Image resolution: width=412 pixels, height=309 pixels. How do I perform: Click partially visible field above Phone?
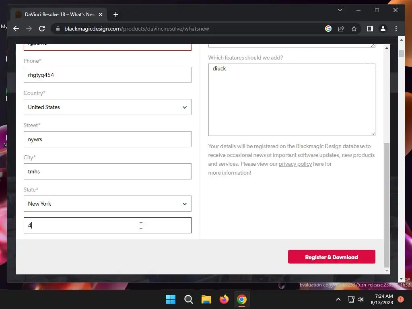107,47
